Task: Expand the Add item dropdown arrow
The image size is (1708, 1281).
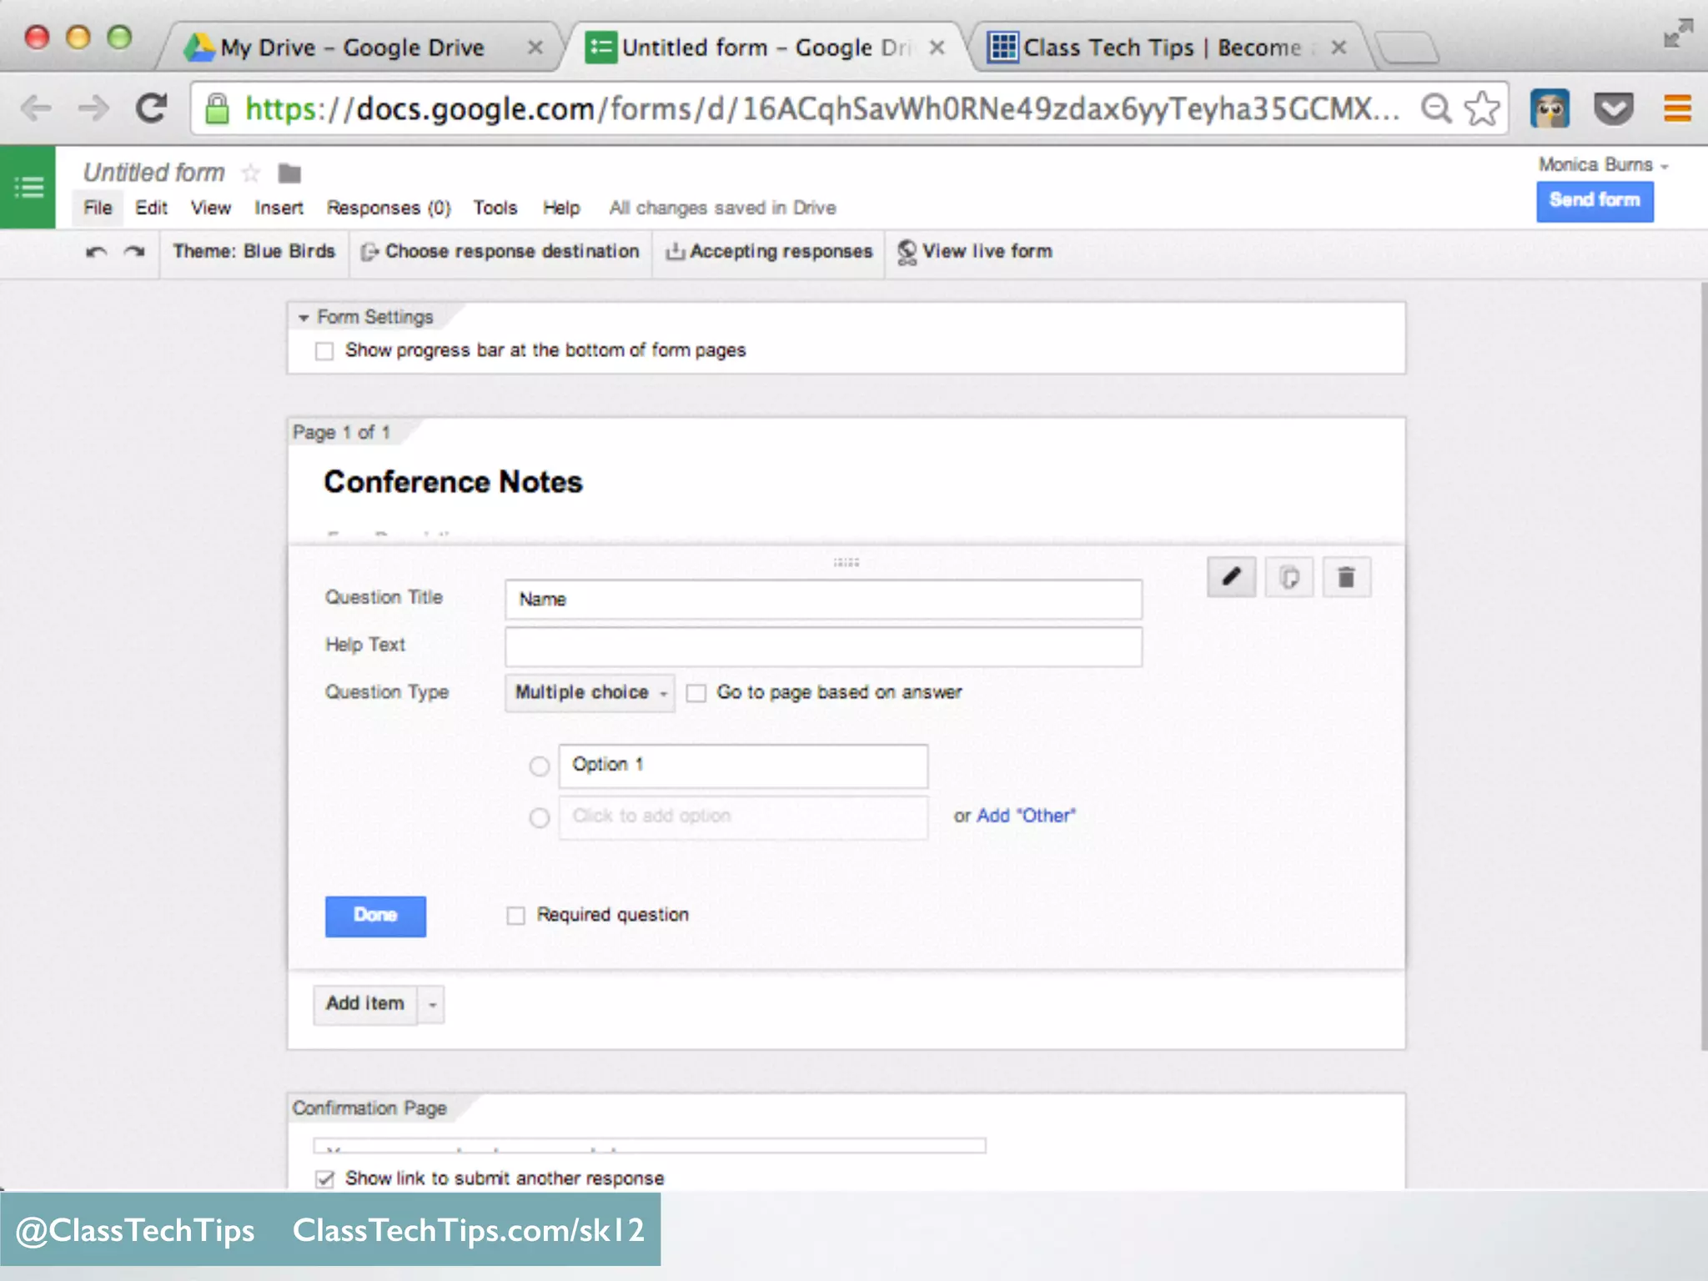Action: [432, 1005]
